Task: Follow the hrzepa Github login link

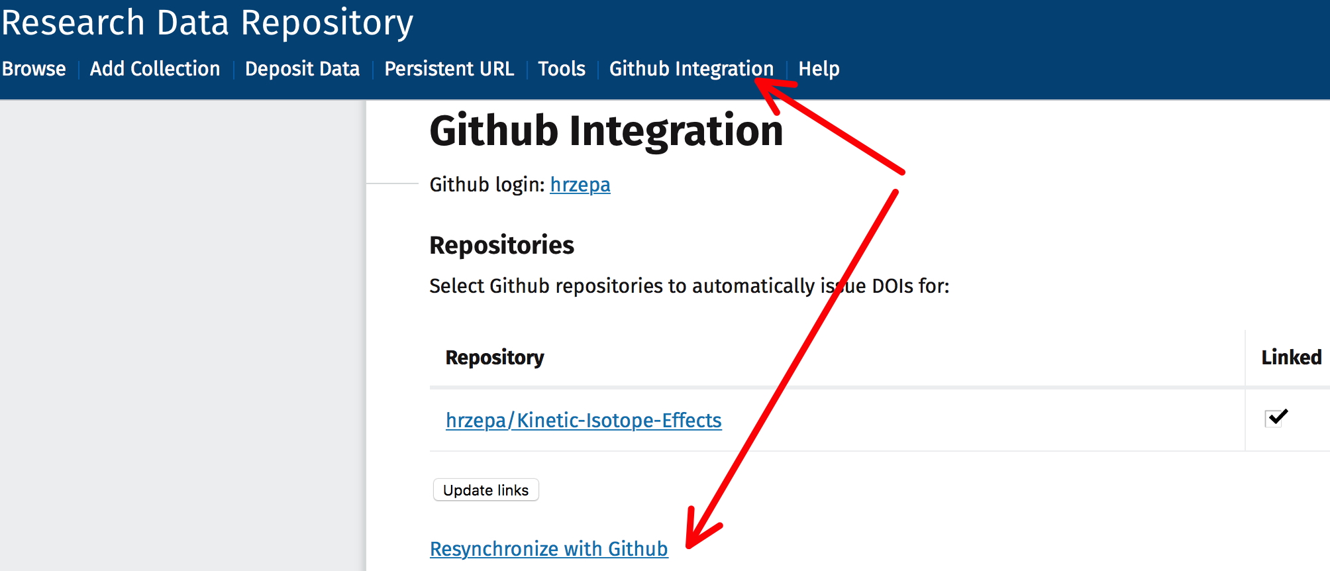Action: point(580,185)
